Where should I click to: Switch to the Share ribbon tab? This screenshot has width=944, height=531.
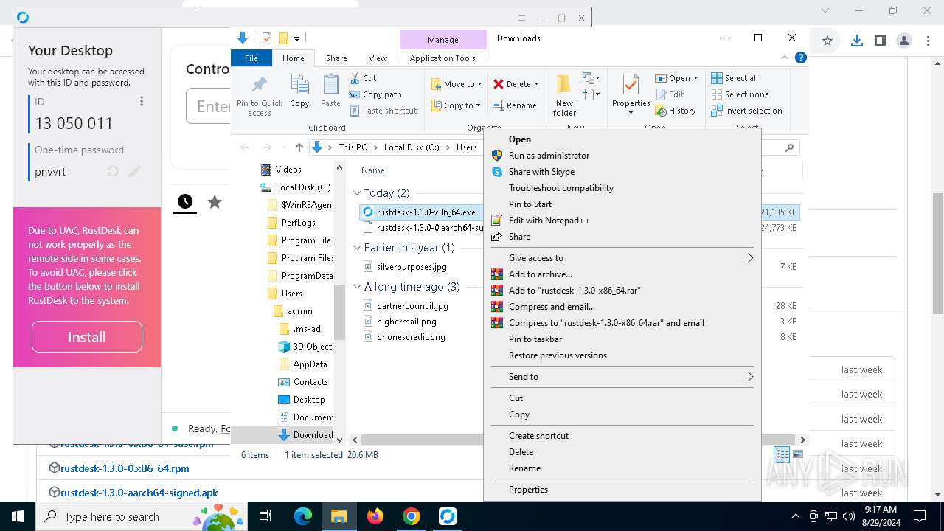click(336, 58)
